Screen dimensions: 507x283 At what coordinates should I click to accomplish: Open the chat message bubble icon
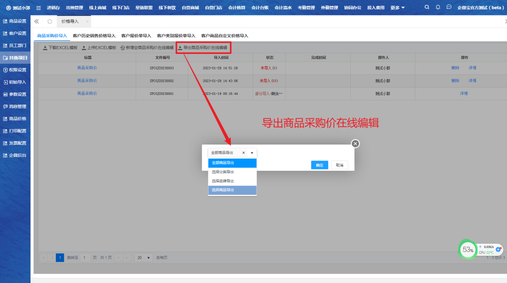point(449,8)
